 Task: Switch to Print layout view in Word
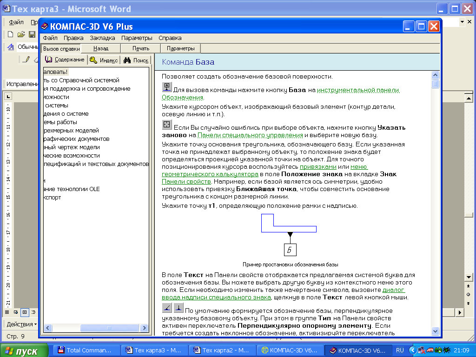[x=25, y=312]
